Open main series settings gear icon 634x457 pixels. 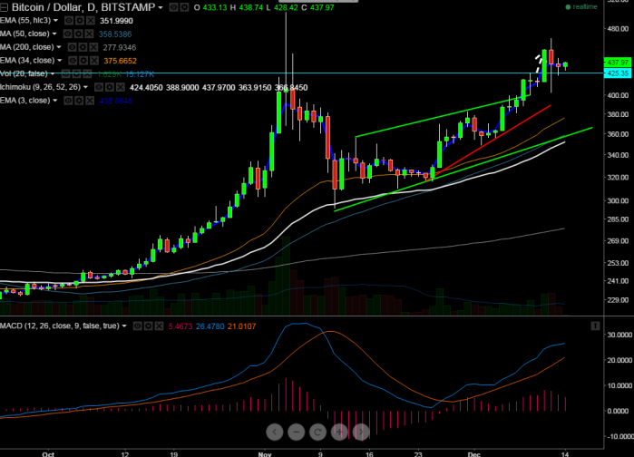pyautogui.click(x=184, y=7)
